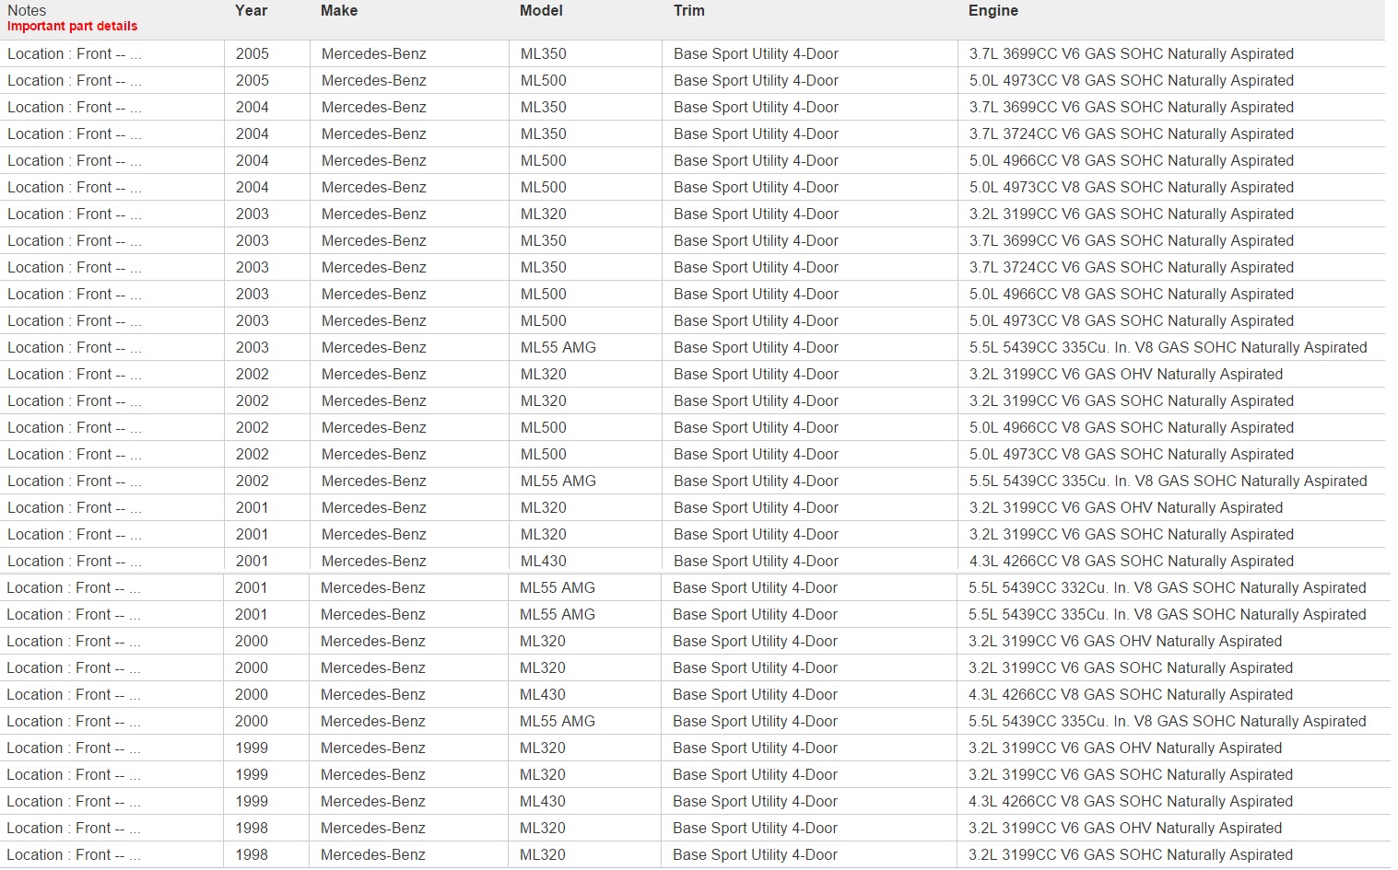The width and height of the screenshot is (1398, 870).
Task: Click the Engine column header
Action: pos(993,11)
